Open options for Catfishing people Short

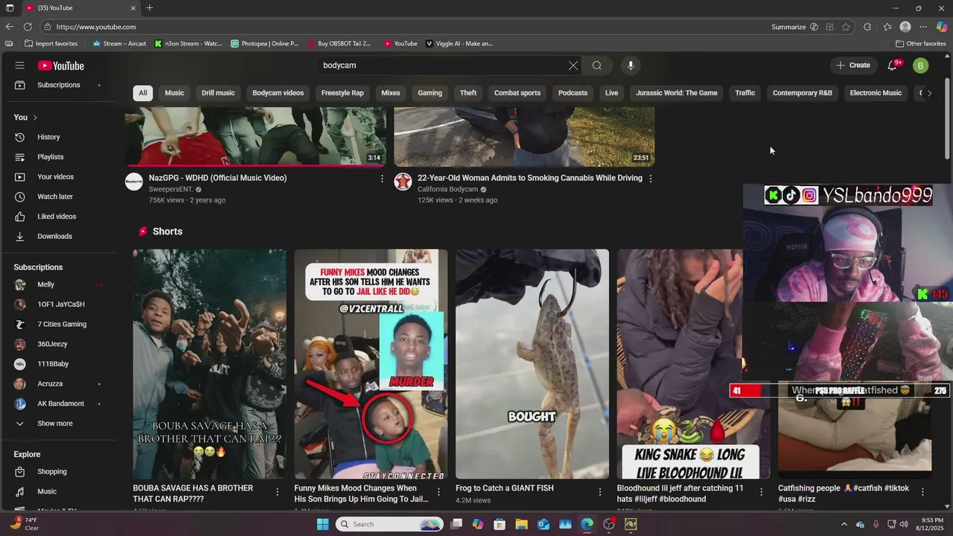coord(922,492)
